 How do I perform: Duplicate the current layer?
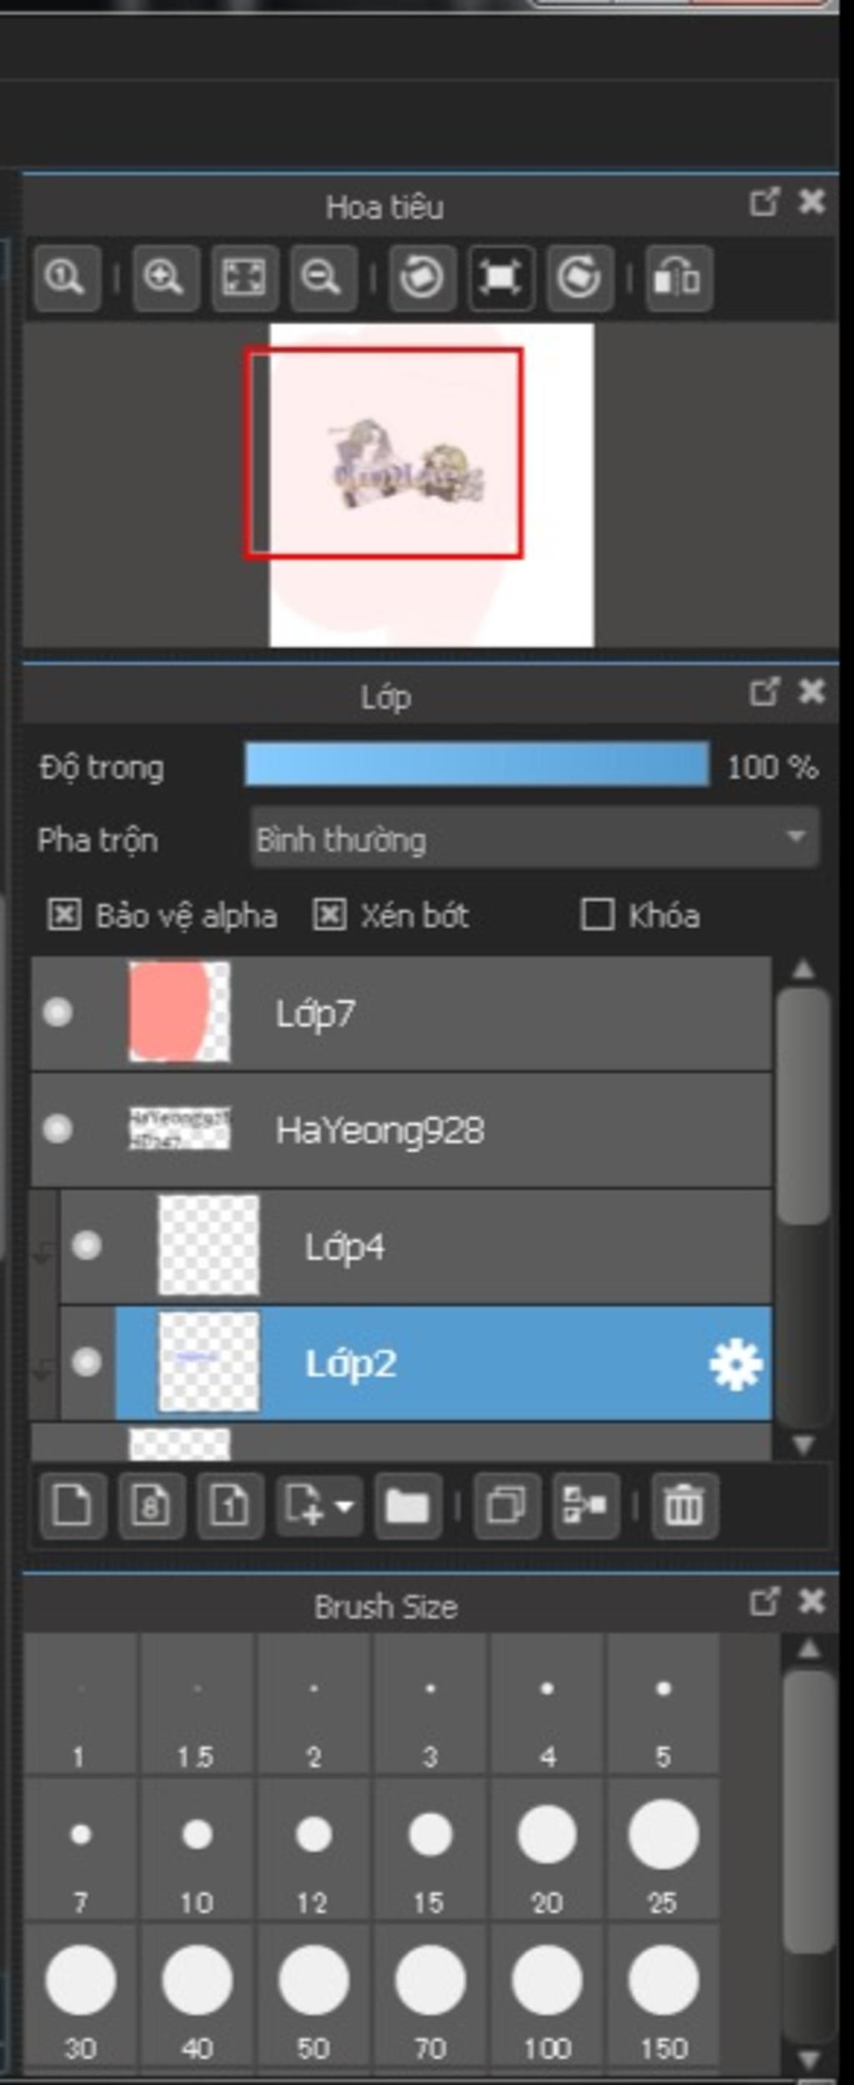click(506, 1506)
